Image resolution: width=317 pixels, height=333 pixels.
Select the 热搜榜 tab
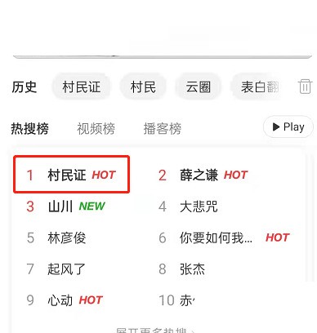[x=30, y=128]
